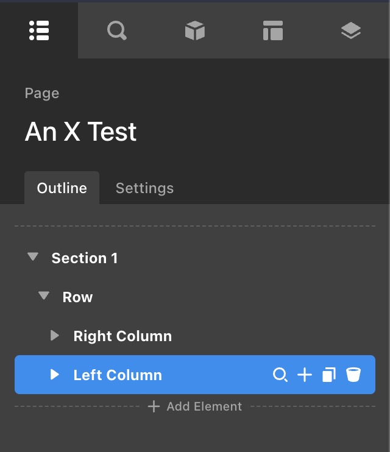Screen dimensions: 390x452
Task: Collapse the Section 1 tree arrow
Action: pos(33,258)
